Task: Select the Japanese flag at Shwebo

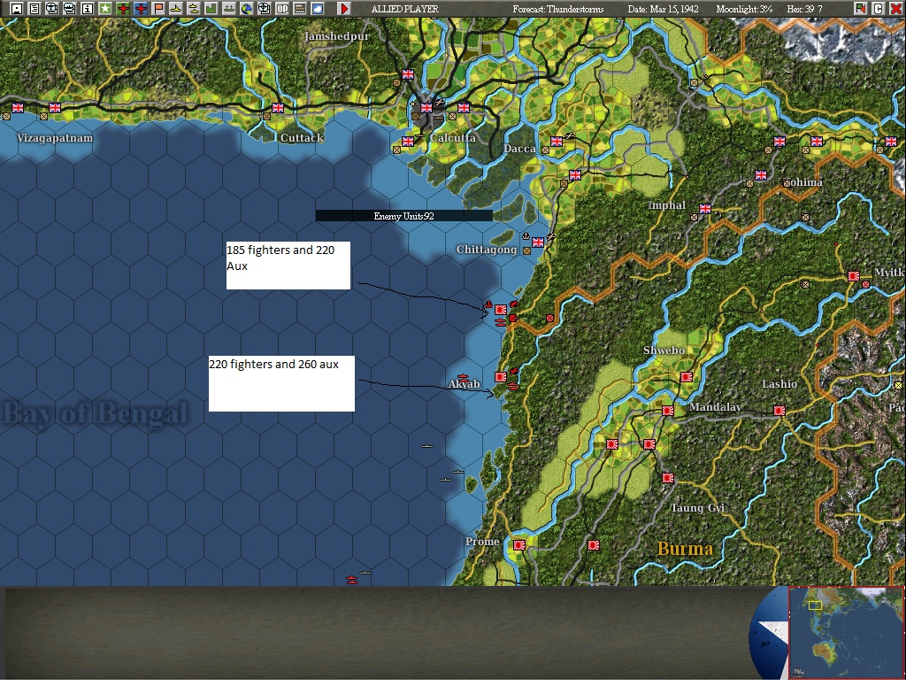Action: [687, 377]
